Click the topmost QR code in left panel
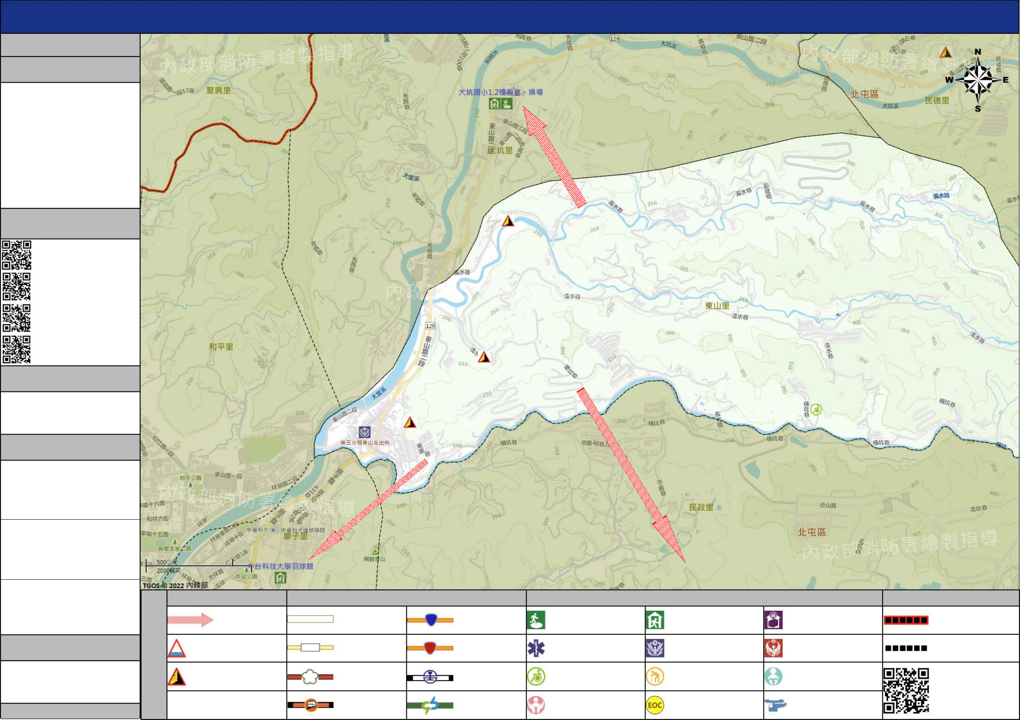Viewport: 1020px width, 720px height. 17,255
